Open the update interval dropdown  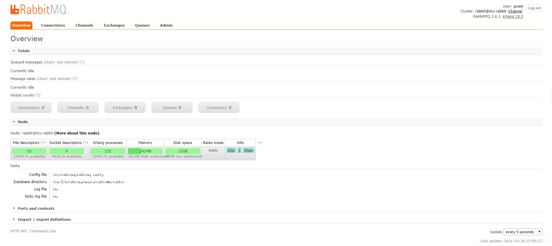click(x=523, y=232)
